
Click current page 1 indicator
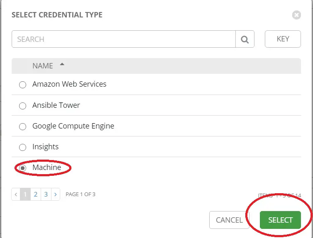pos(25,194)
